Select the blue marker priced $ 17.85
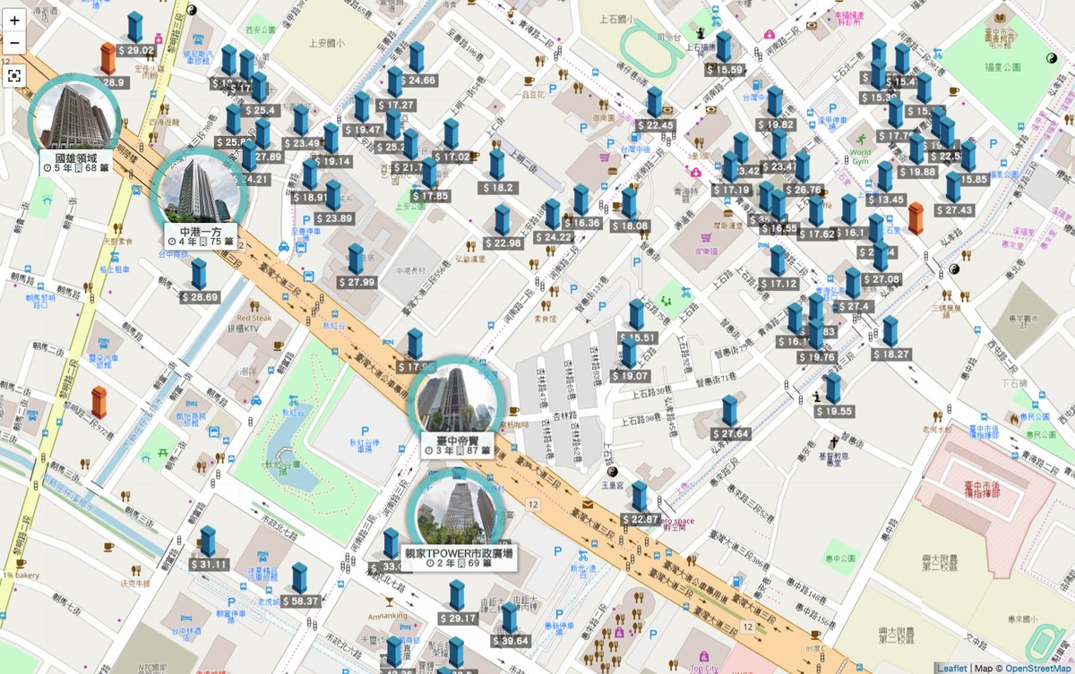The image size is (1075, 674). pyautogui.click(x=429, y=174)
